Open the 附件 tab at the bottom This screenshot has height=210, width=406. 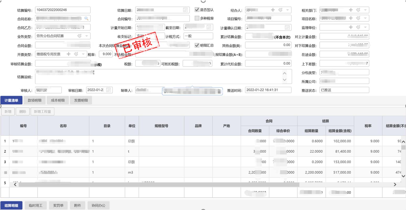(77, 206)
